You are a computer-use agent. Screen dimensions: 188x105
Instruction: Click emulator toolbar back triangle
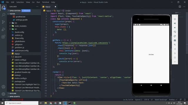175,49
